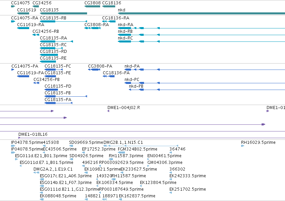Image resolution: width=285 pixels, height=201 pixels.
Task: Select transcript CG18135-RC
Action: (51, 48)
